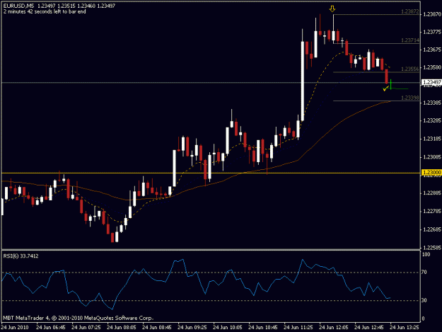The height and width of the screenshot is (332, 442).
Task: Click the 1.22585 price scale label
Action: [x=432, y=248]
